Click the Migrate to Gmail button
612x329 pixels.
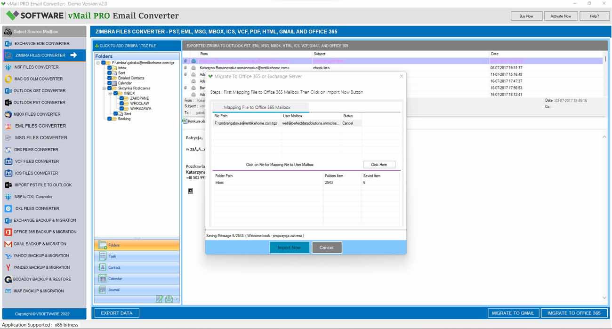pos(513,313)
